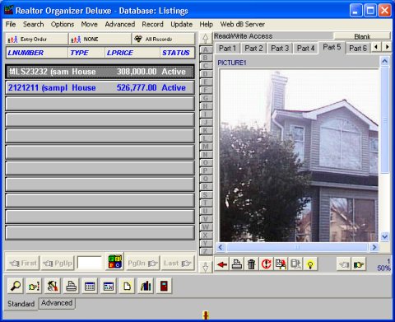Click the red circular undo icon
The height and width of the screenshot is (322, 395).
tap(266, 264)
